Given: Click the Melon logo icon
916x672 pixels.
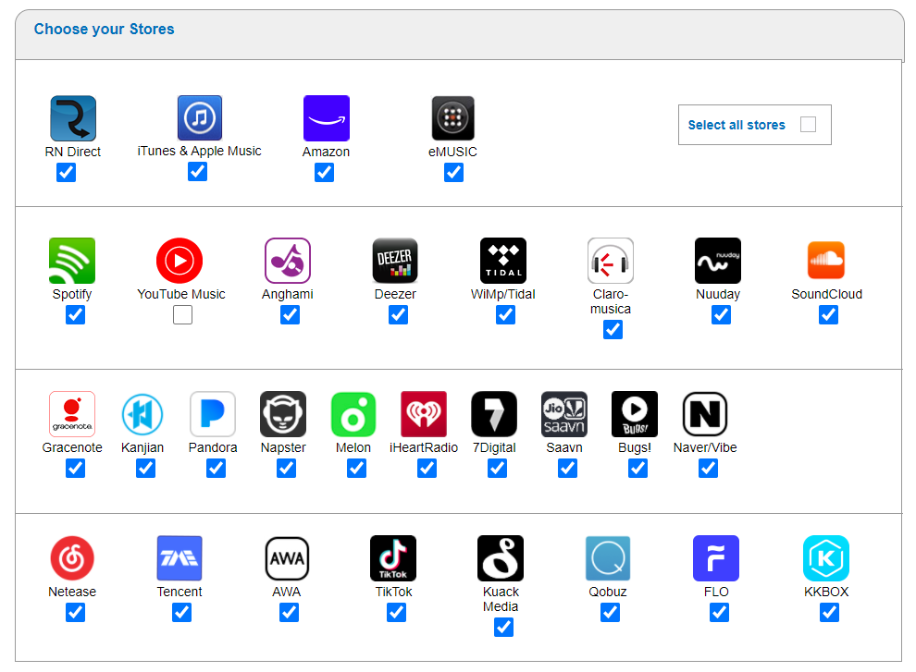Looking at the screenshot, I should 353,414.
